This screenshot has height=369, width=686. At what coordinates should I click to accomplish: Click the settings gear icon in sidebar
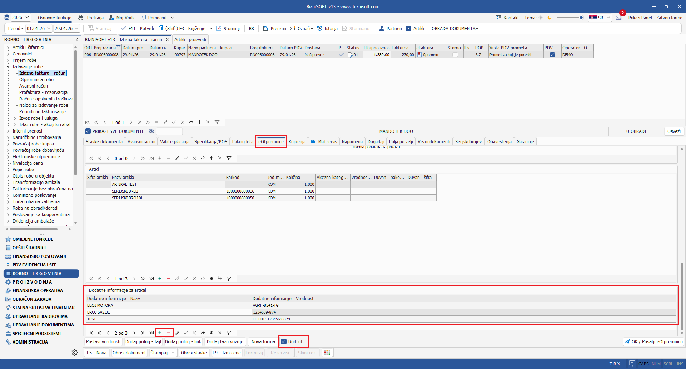pos(74,353)
